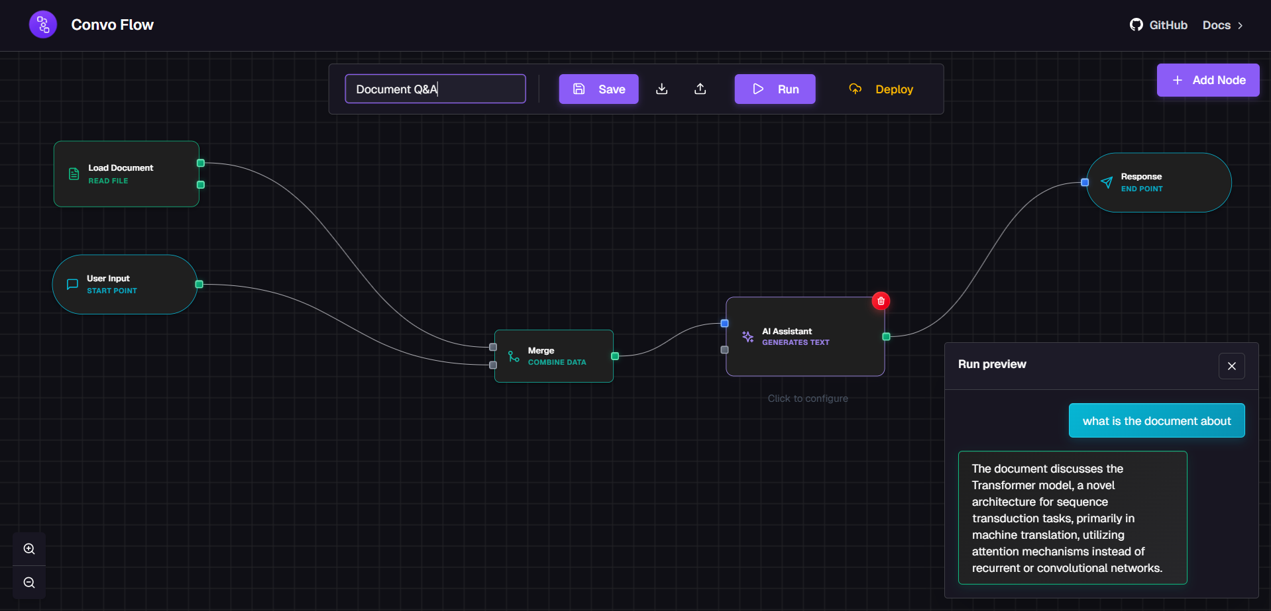This screenshot has height=611, width=1271.
Task: Click the User Input chat bubble icon
Action: click(x=72, y=283)
